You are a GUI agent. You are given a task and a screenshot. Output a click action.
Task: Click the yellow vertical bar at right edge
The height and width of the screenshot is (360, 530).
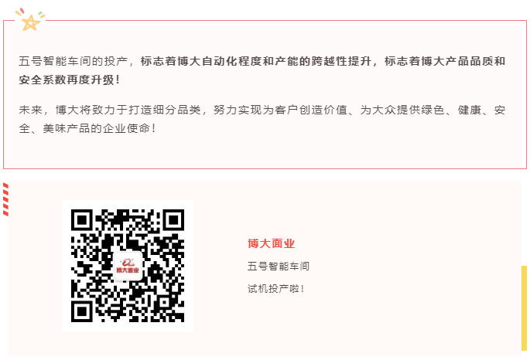525,308
